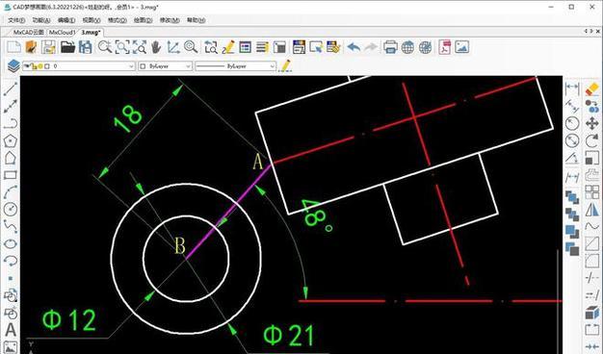Open the linetype ByLayer dropdown
The width and height of the screenshot is (603, 354).
pos(235,66)
